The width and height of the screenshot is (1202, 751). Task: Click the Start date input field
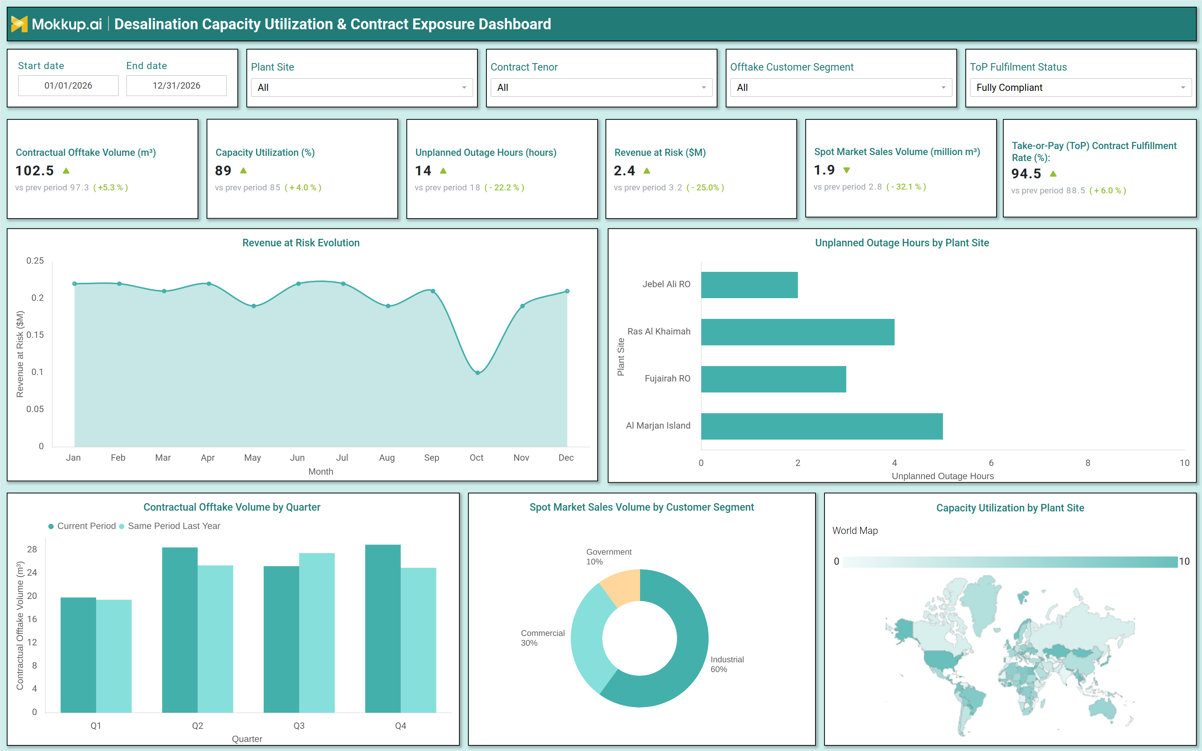(x=68, y=86)
